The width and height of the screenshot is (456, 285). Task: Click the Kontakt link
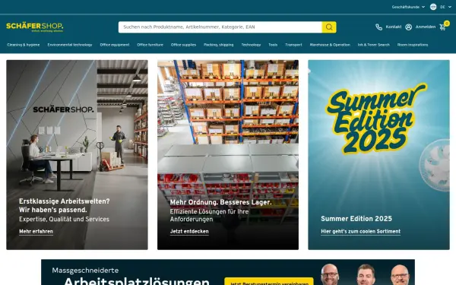click(x=394, y=27)
